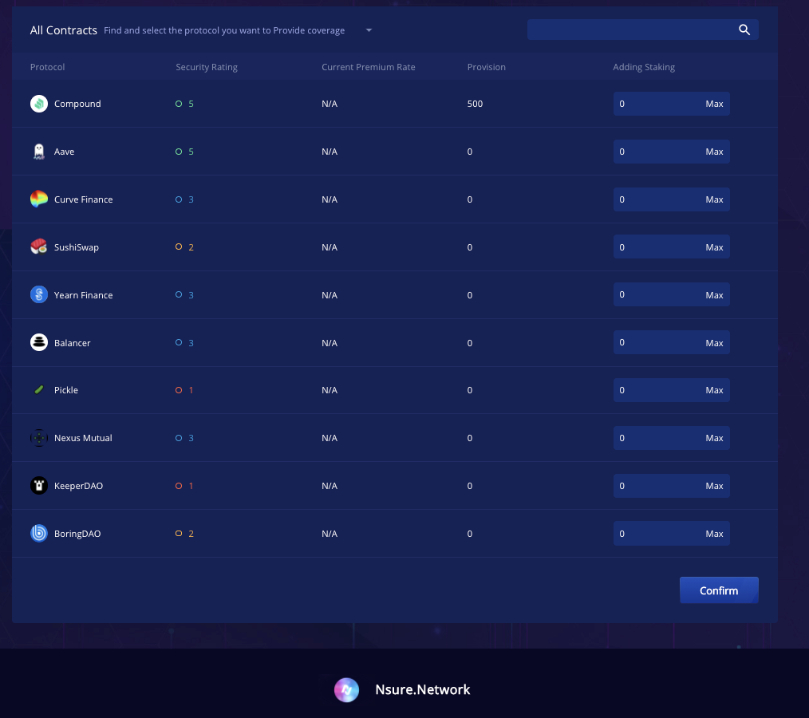The height and width of the screenshot is (718, 809).
Task: Click the BoringDAO protocol name
Action: coord(77,534)
